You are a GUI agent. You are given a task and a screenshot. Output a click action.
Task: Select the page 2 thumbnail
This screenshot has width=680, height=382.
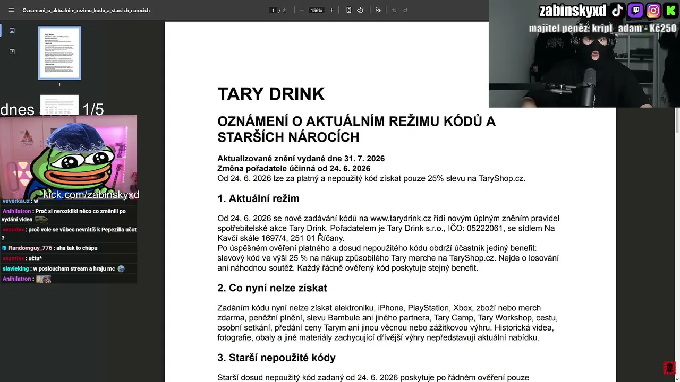pos(59,104)
